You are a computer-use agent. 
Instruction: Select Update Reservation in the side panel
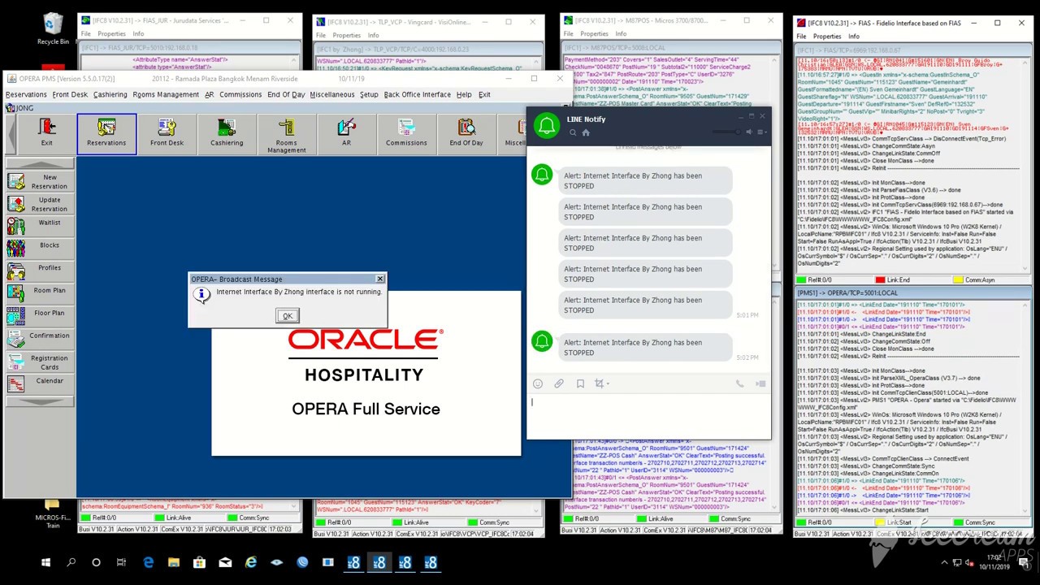41,204
